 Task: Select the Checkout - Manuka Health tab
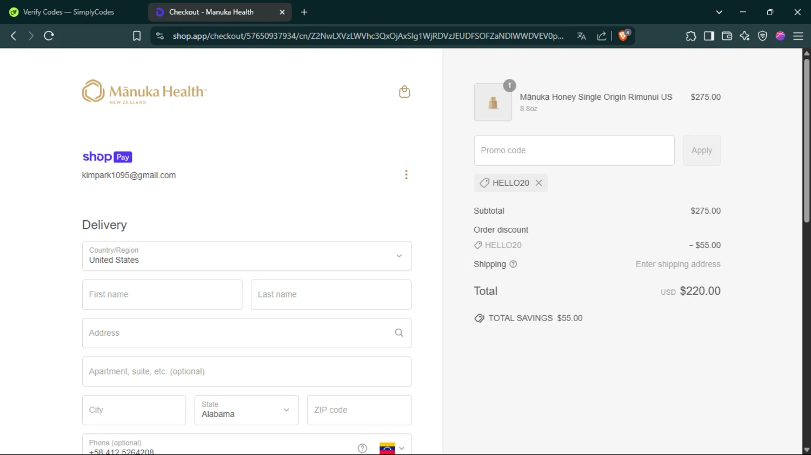click(220, 12)
